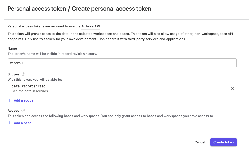Click the See the data in records description
Screen dimensions: 249x158
30,91
